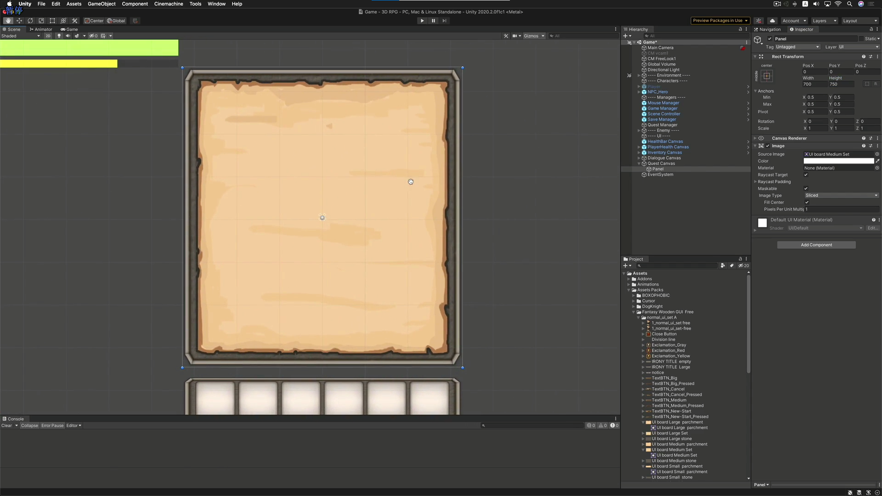The image size is (882, 496).
Task: Uncheck the Raycast Target checkbox
Action: pos(806,175)
